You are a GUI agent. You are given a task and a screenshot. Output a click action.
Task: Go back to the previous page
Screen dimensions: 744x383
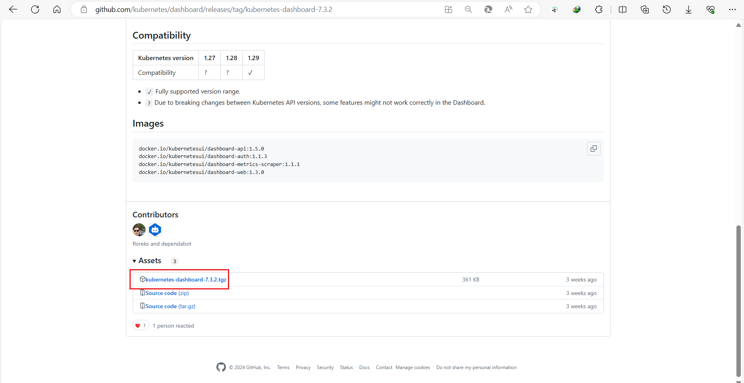click(x=13, y=10)
